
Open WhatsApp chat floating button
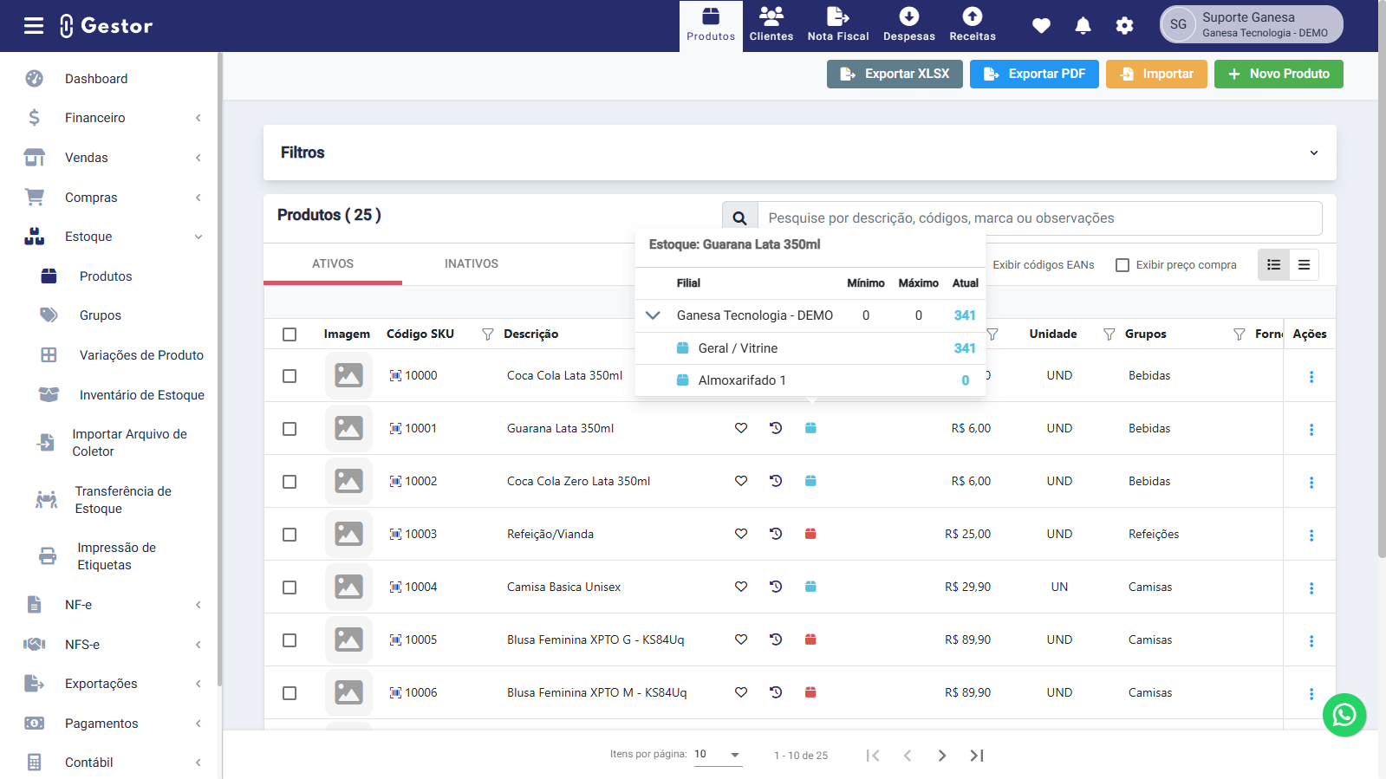(1344, 715)
